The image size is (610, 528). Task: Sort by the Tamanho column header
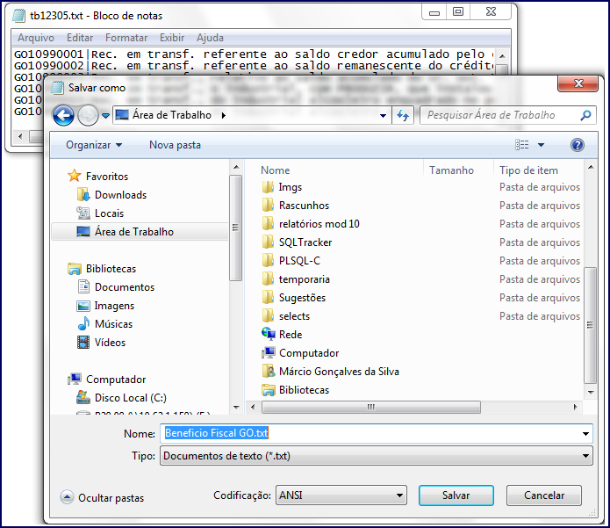pos(451,170)
